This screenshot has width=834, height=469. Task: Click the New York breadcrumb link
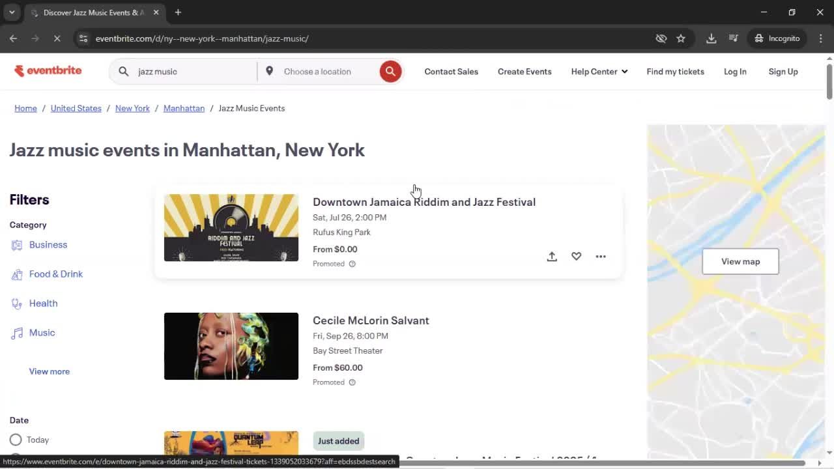(132, 108)
